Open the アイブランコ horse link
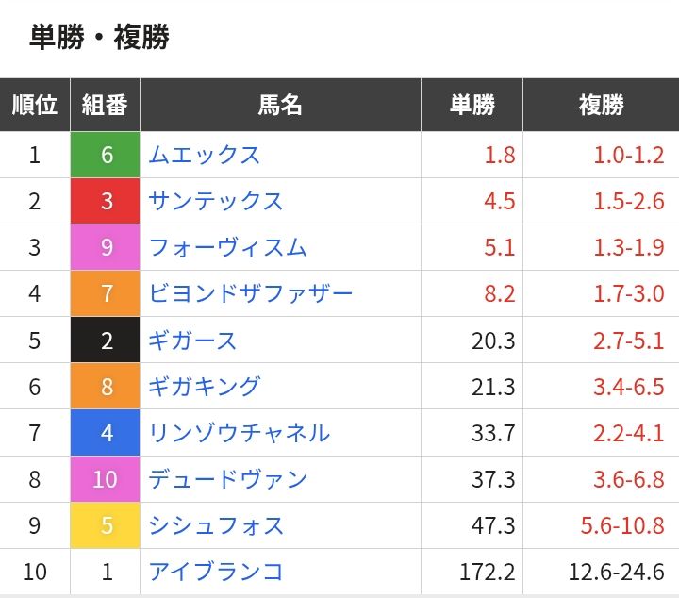The width and height of the screenshot is (679, 598). coord(216,572)
